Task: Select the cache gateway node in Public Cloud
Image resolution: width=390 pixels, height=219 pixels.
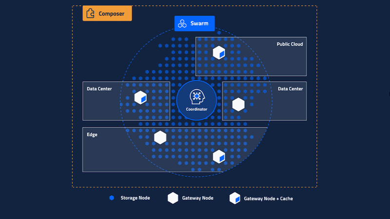Action: click(x=219, y=52)
